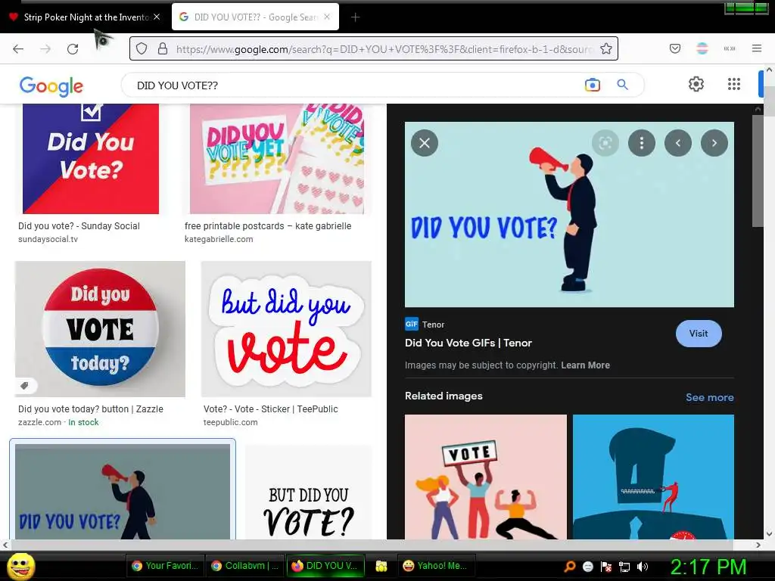Screen dimensions: 775x581
Task: Open the Learn More copyright link
Action: coord(585,365)
